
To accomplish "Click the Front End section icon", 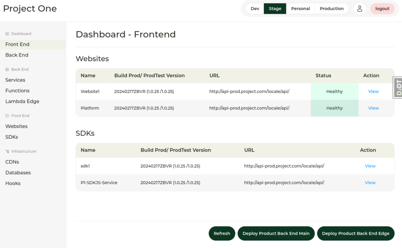I will pyautogui.click(x=7, y=116).
